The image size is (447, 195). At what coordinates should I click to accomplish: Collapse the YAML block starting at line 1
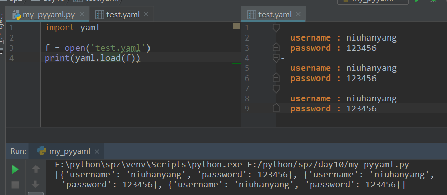tap(276, 28)
